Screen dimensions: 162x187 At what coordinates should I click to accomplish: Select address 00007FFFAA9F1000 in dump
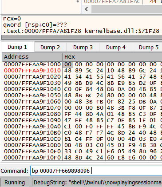point(32,64)
